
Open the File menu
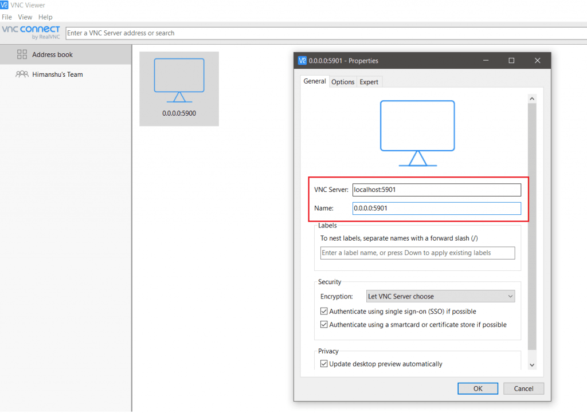(7, 17)
